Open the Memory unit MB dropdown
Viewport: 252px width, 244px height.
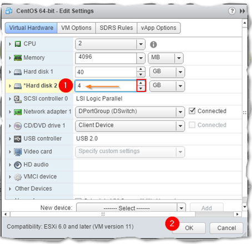pyautogui.click(x=179, y=58)
